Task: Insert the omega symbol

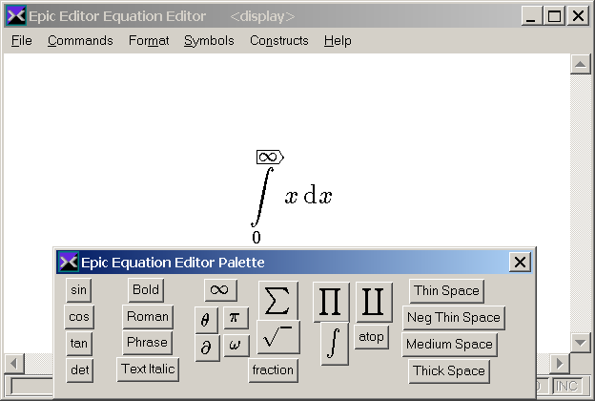Action: (x=236, y=345)
